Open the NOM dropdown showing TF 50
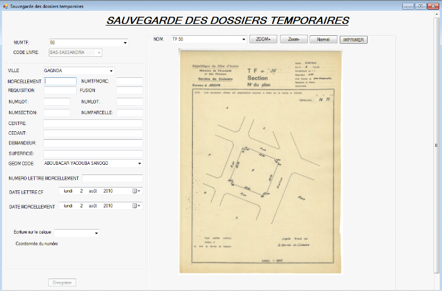The image size is (442, 291). [x=243, y=39]
